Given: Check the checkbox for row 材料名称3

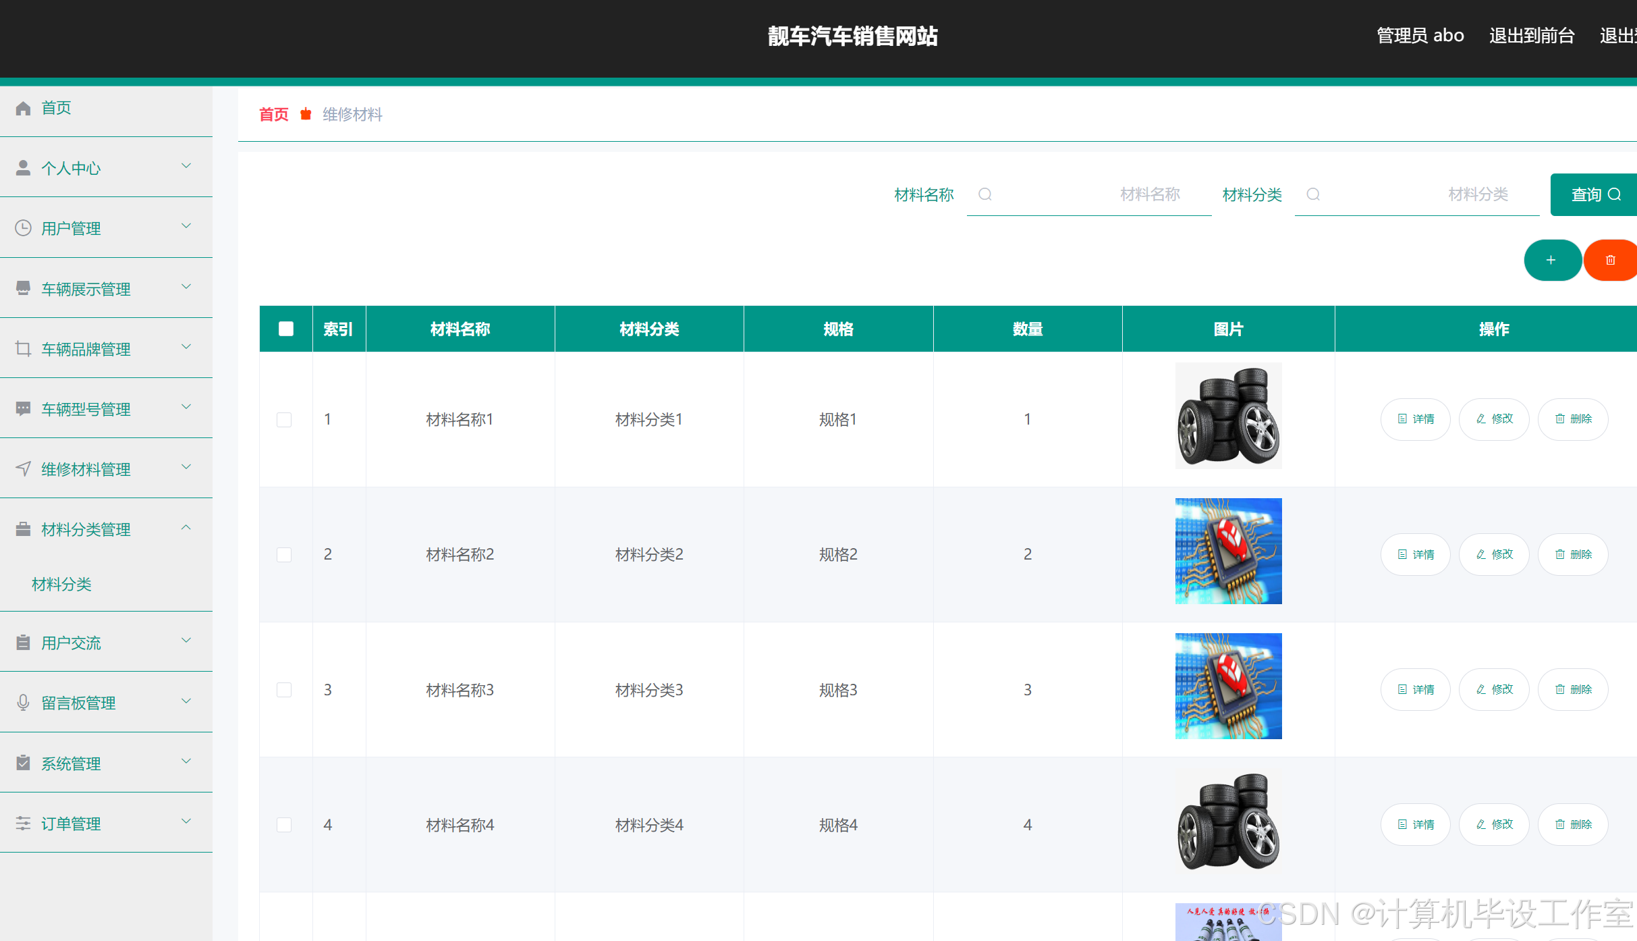Looking at the screenshot, I should coord(284,690).
